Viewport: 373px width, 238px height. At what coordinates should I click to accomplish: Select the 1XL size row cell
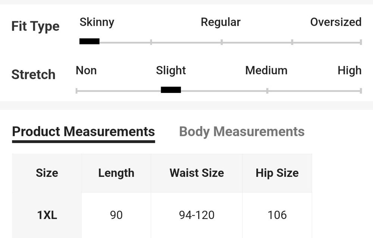[47, 215]
